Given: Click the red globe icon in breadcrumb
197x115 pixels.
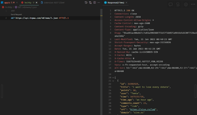Looking at the screenshot, I should (3, 7).
